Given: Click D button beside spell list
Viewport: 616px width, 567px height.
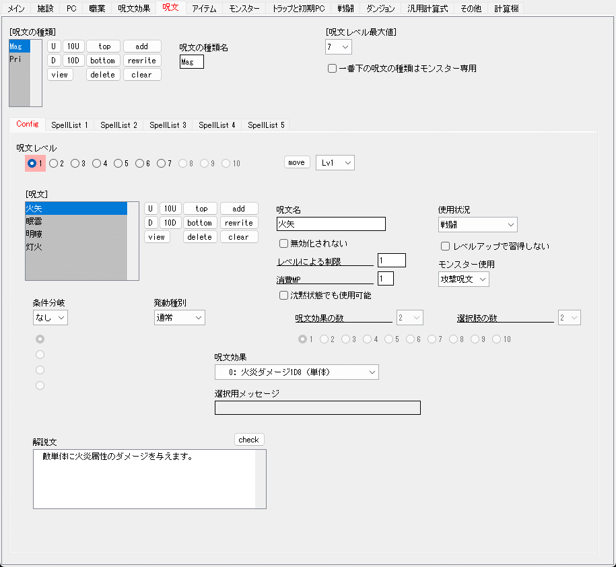Looking at the screenshot, I should (x=151, y=223).
